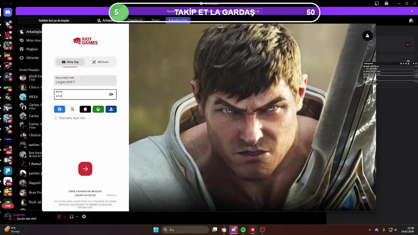418x235 pixels.
Task: Open 'Arkadaşlar' in the Discord sidebar
Action: tap(30, 32)
